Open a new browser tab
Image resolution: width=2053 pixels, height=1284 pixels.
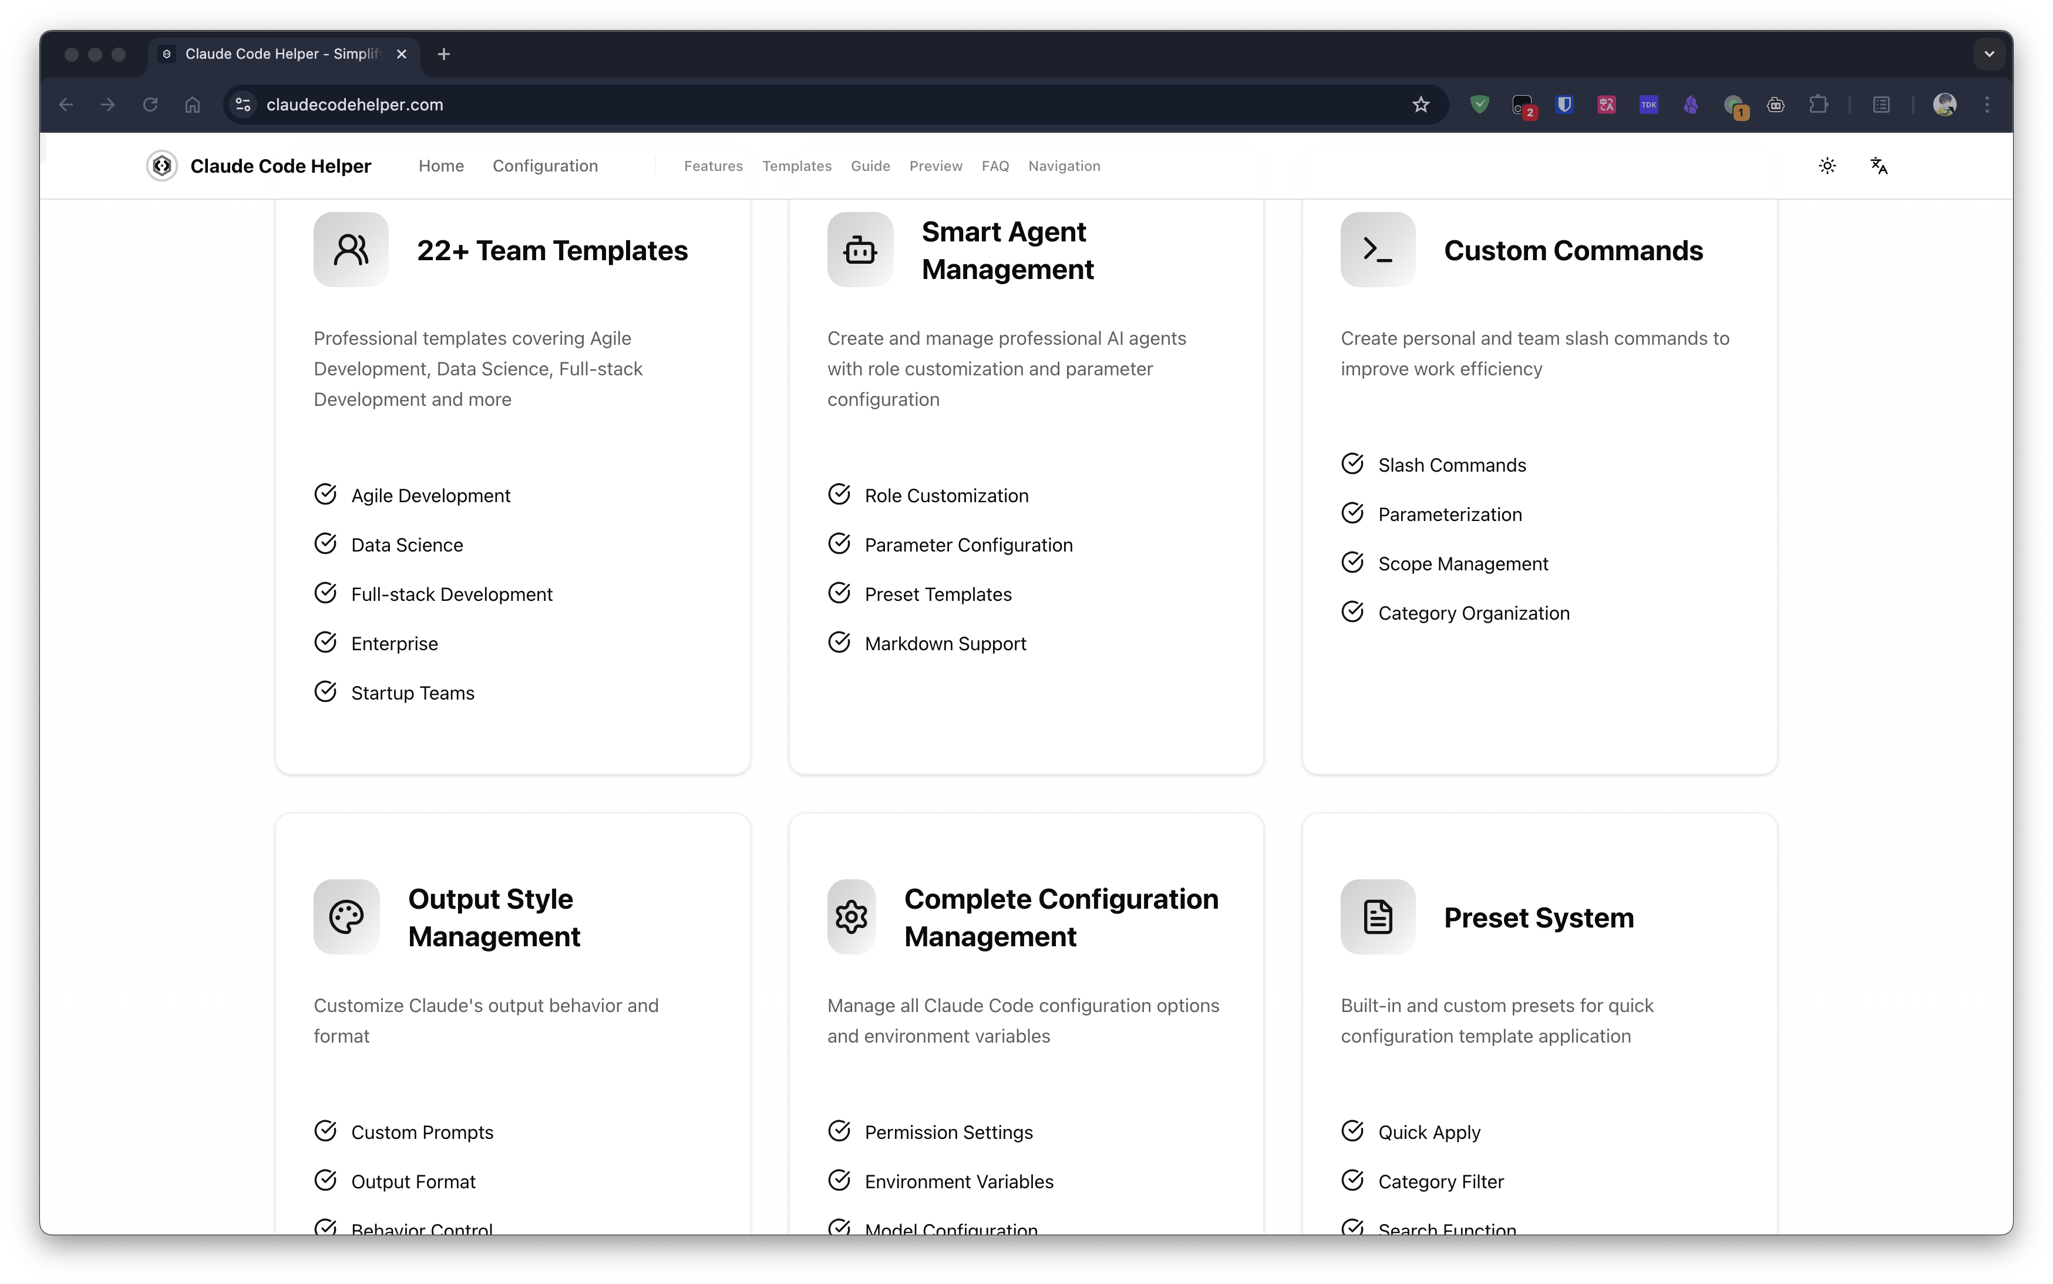click(443, 53)
